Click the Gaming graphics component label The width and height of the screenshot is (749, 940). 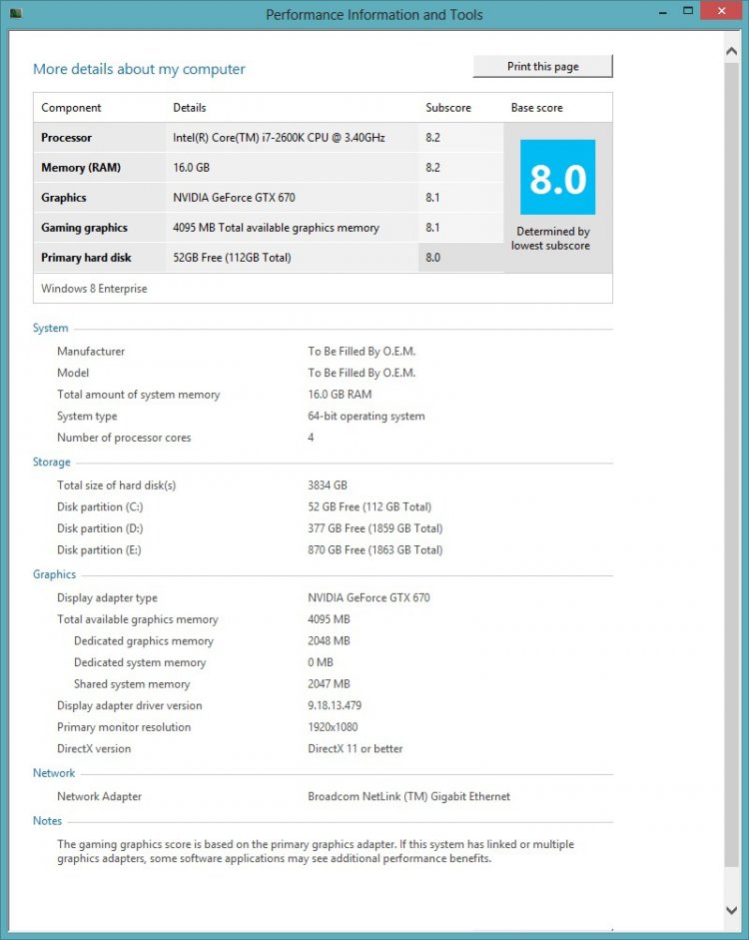pos(84,228)
